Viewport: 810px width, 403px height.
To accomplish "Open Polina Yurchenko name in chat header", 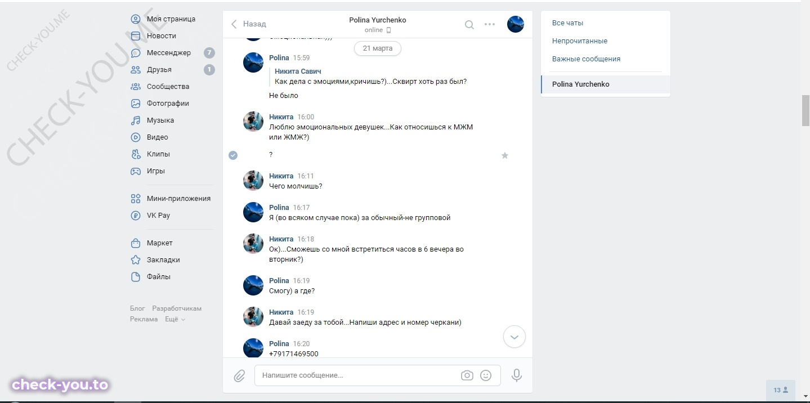I will click(x=378, y=20).
